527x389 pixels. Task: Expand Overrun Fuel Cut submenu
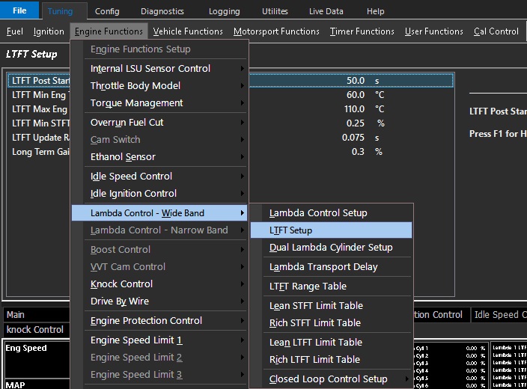coord(159,122)
